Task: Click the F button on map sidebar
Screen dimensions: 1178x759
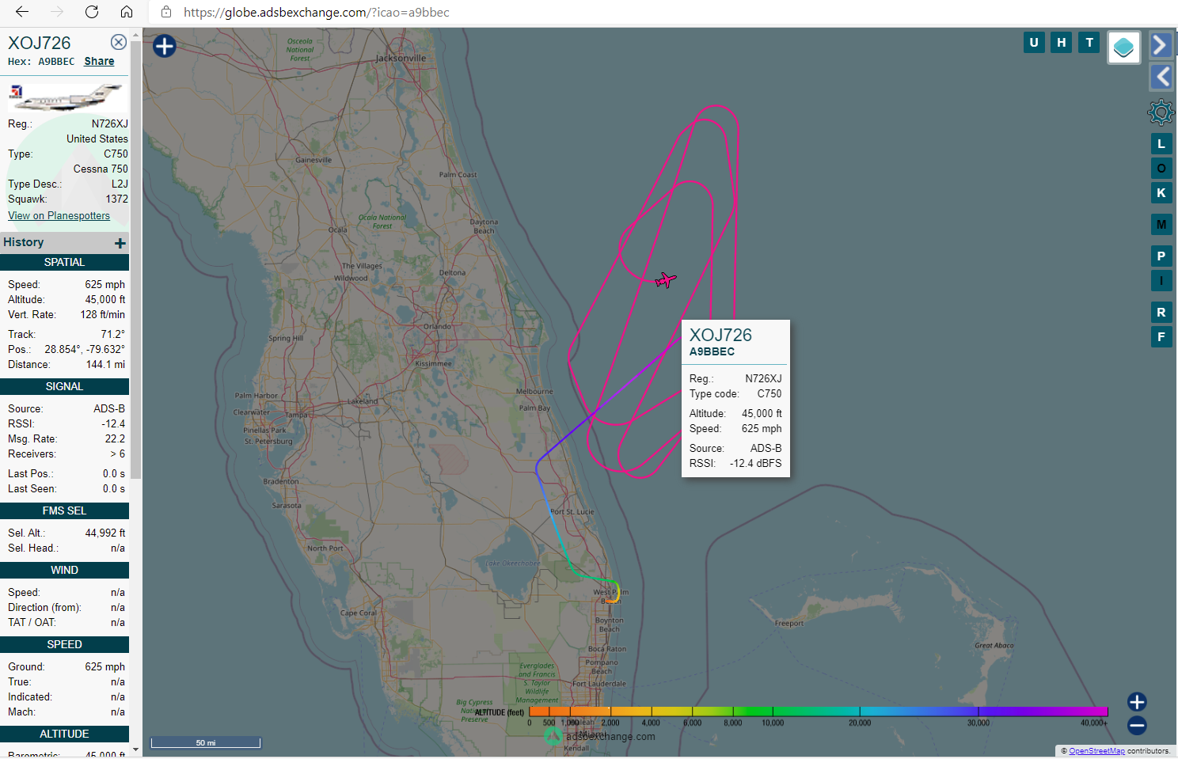Action: (1161, 337)
